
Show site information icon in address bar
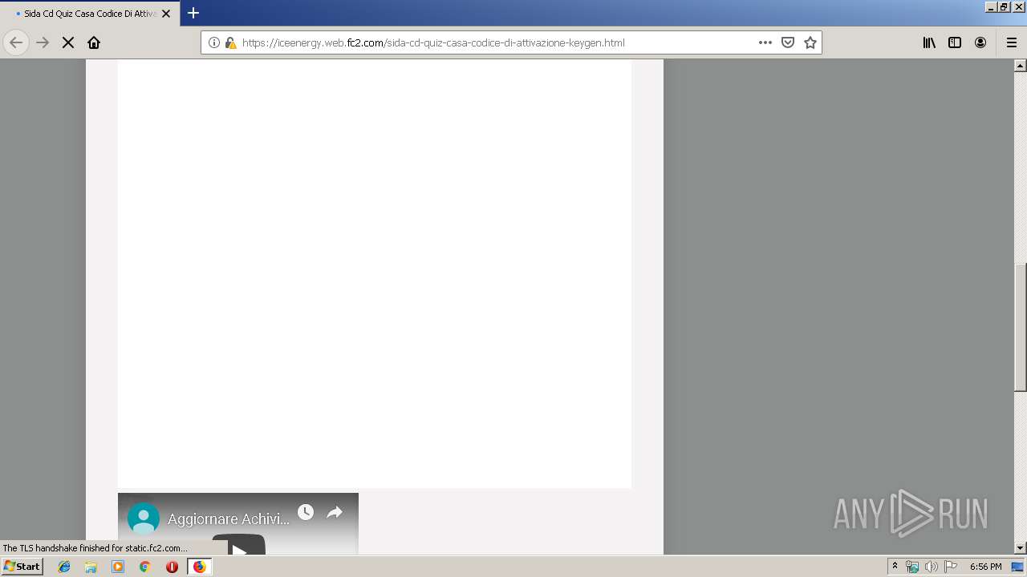(214, 42)
